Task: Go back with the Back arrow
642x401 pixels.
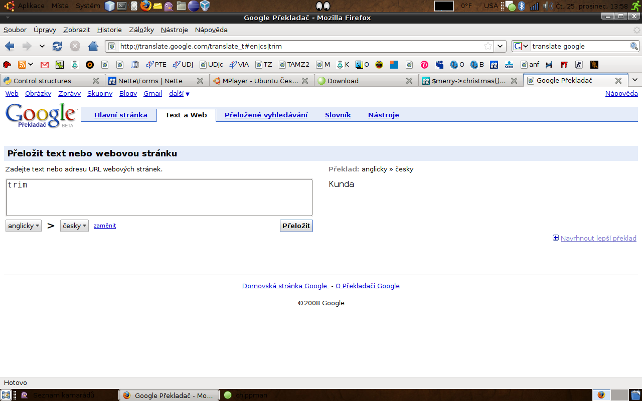Action: pyautogui.click(x=10, y=46)
